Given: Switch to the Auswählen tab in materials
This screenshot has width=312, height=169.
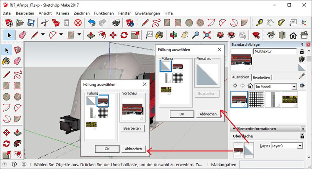Looking at the screenshot, I should click(x=240, y=77).
